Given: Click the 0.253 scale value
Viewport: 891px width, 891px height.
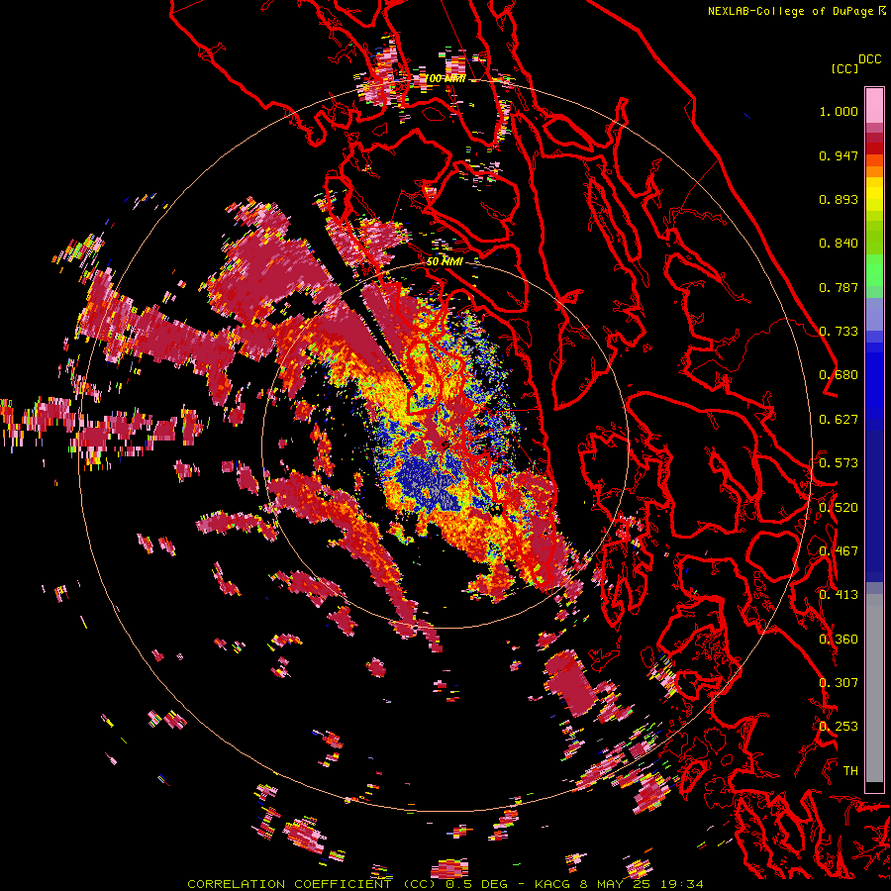Looking at the screenshot, I should [x=839, y=727].
